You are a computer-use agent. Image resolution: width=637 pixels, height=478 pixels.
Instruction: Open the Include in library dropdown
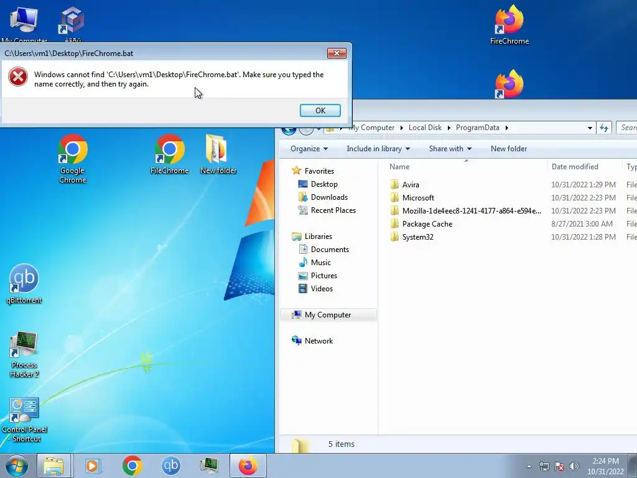click(378, 149)
